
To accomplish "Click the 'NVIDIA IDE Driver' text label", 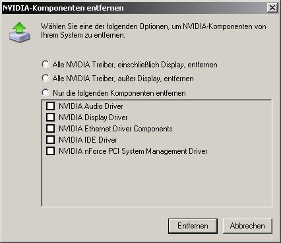I will tap(88, 140).
